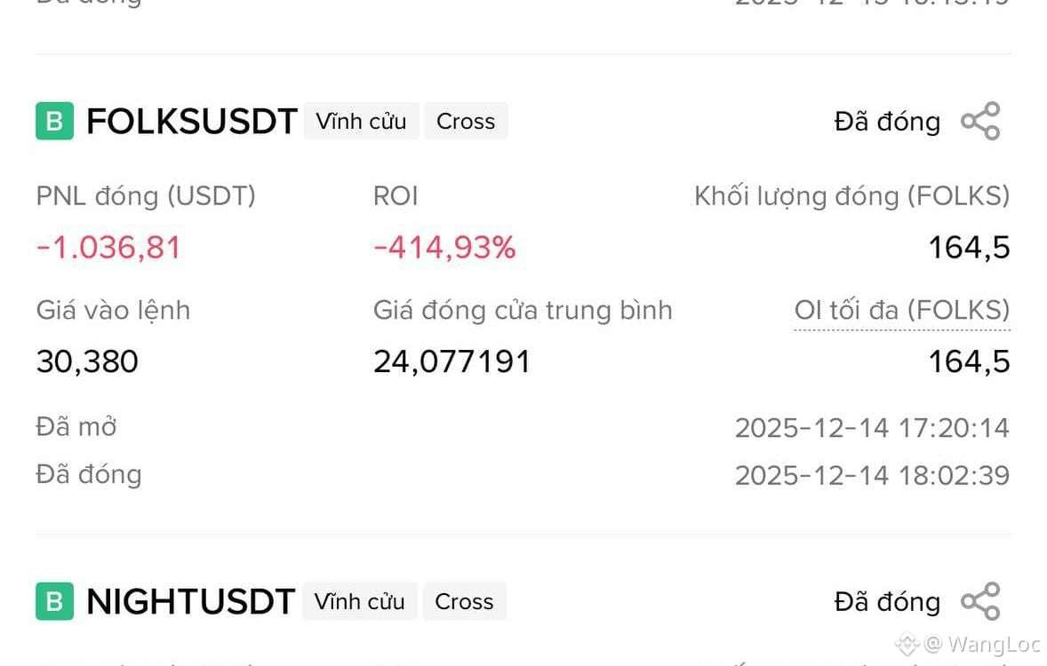Screen dimensions: 1047x666
Task: Tap the average close price 24,077191
Action: (452, 361)
